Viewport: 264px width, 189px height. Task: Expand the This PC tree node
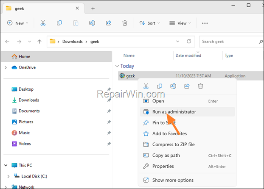6,165
